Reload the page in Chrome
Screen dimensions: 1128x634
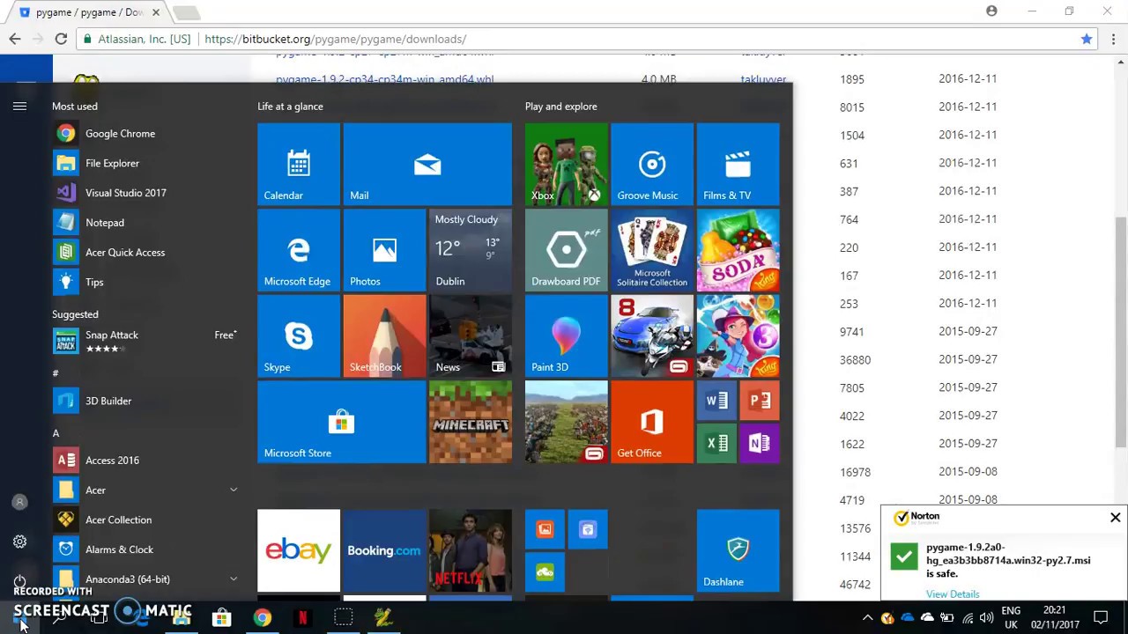pyautogui.click(x=61, y=39)
